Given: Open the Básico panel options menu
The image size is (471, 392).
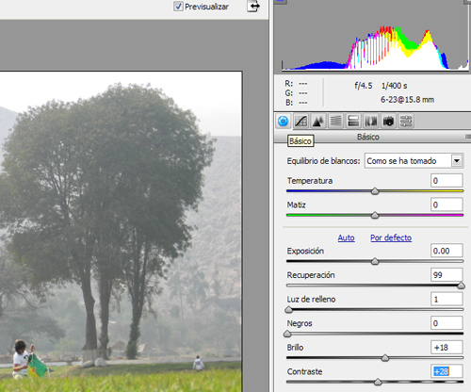Looking at the screenshot, I should coord(468,137).
